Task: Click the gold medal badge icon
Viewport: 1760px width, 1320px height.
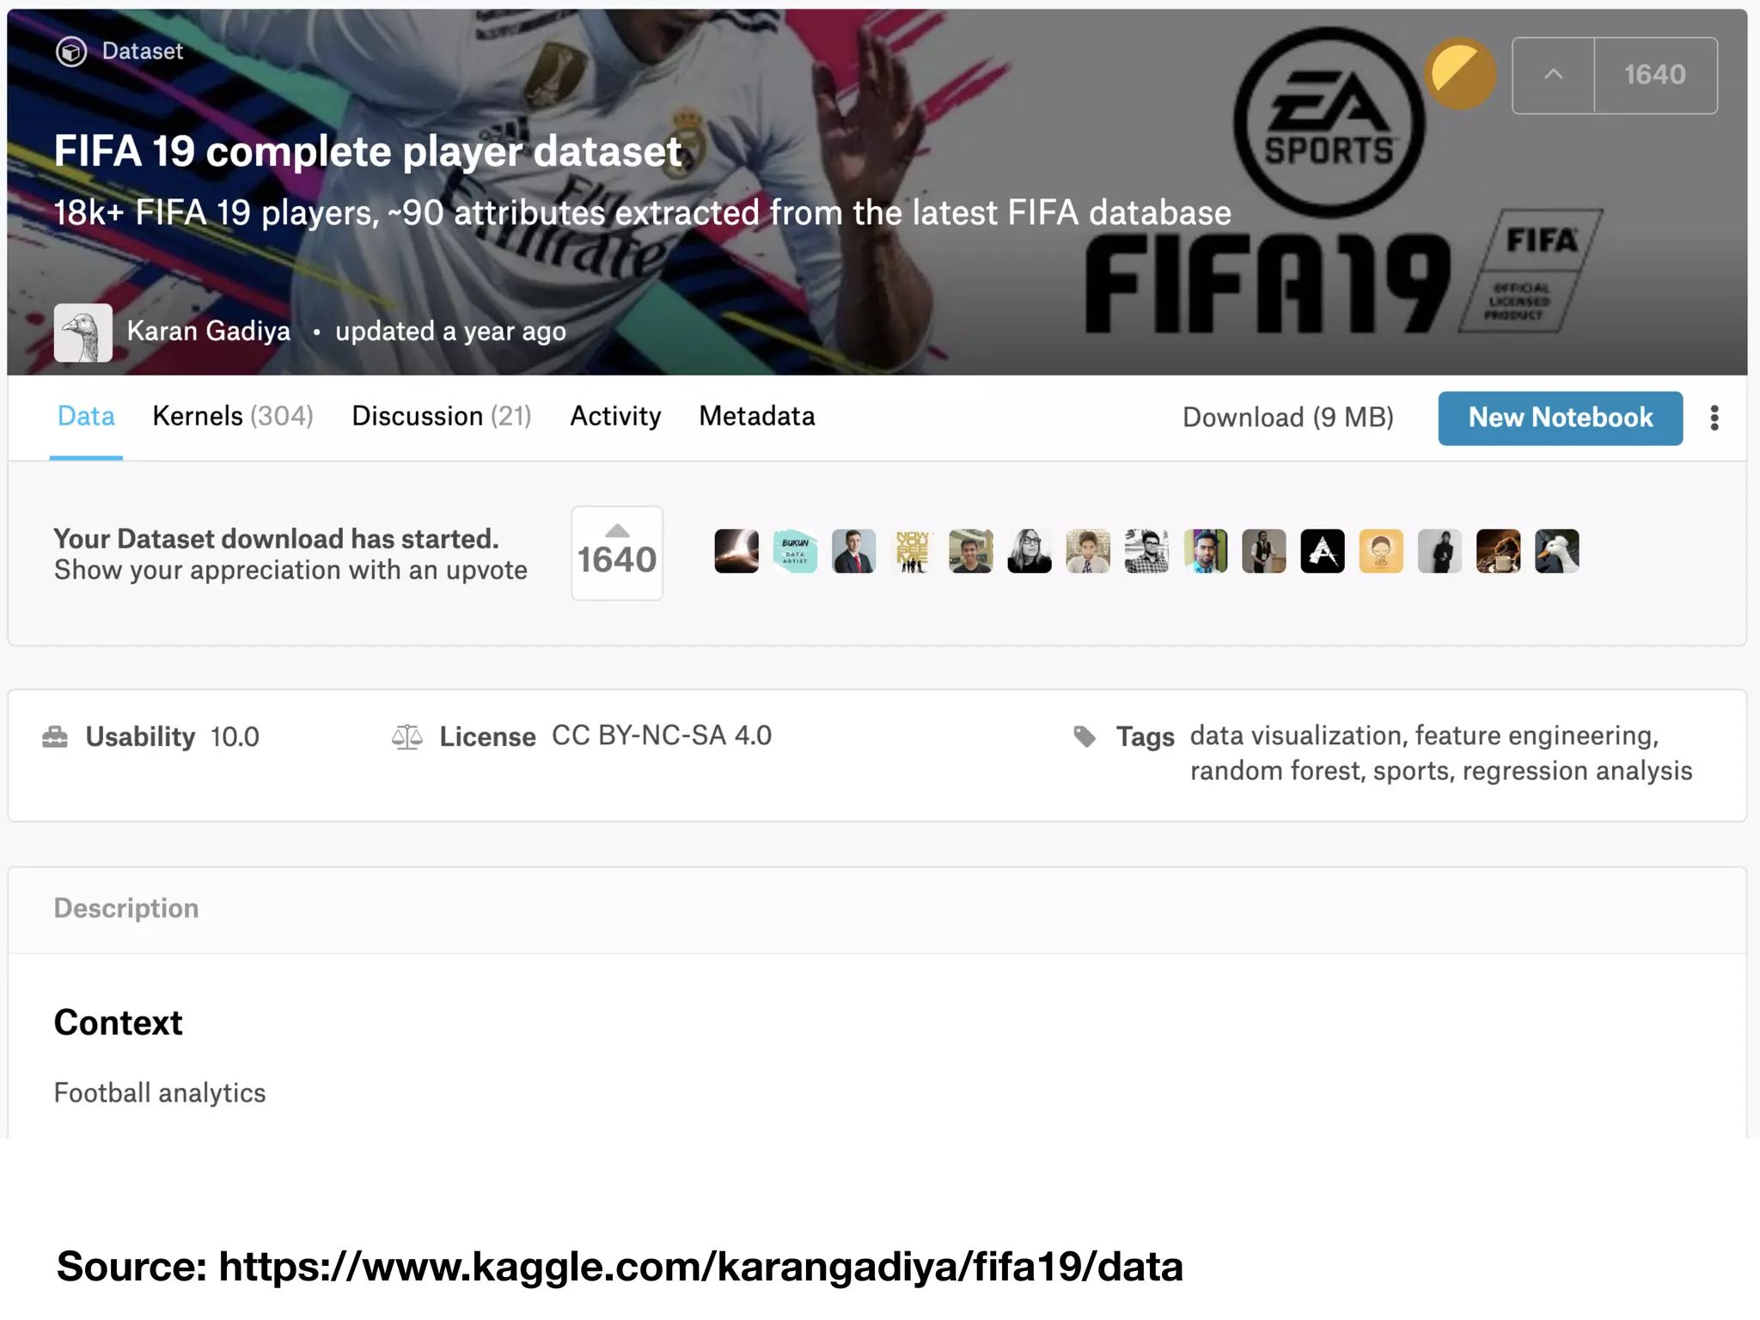Action: [1459, 74]
